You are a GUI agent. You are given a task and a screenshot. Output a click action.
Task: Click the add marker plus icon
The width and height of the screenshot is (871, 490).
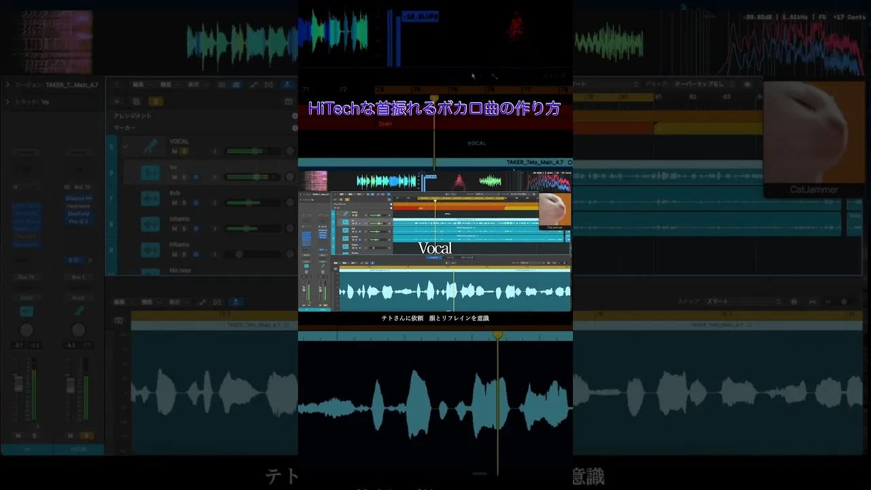click(295, 128)
